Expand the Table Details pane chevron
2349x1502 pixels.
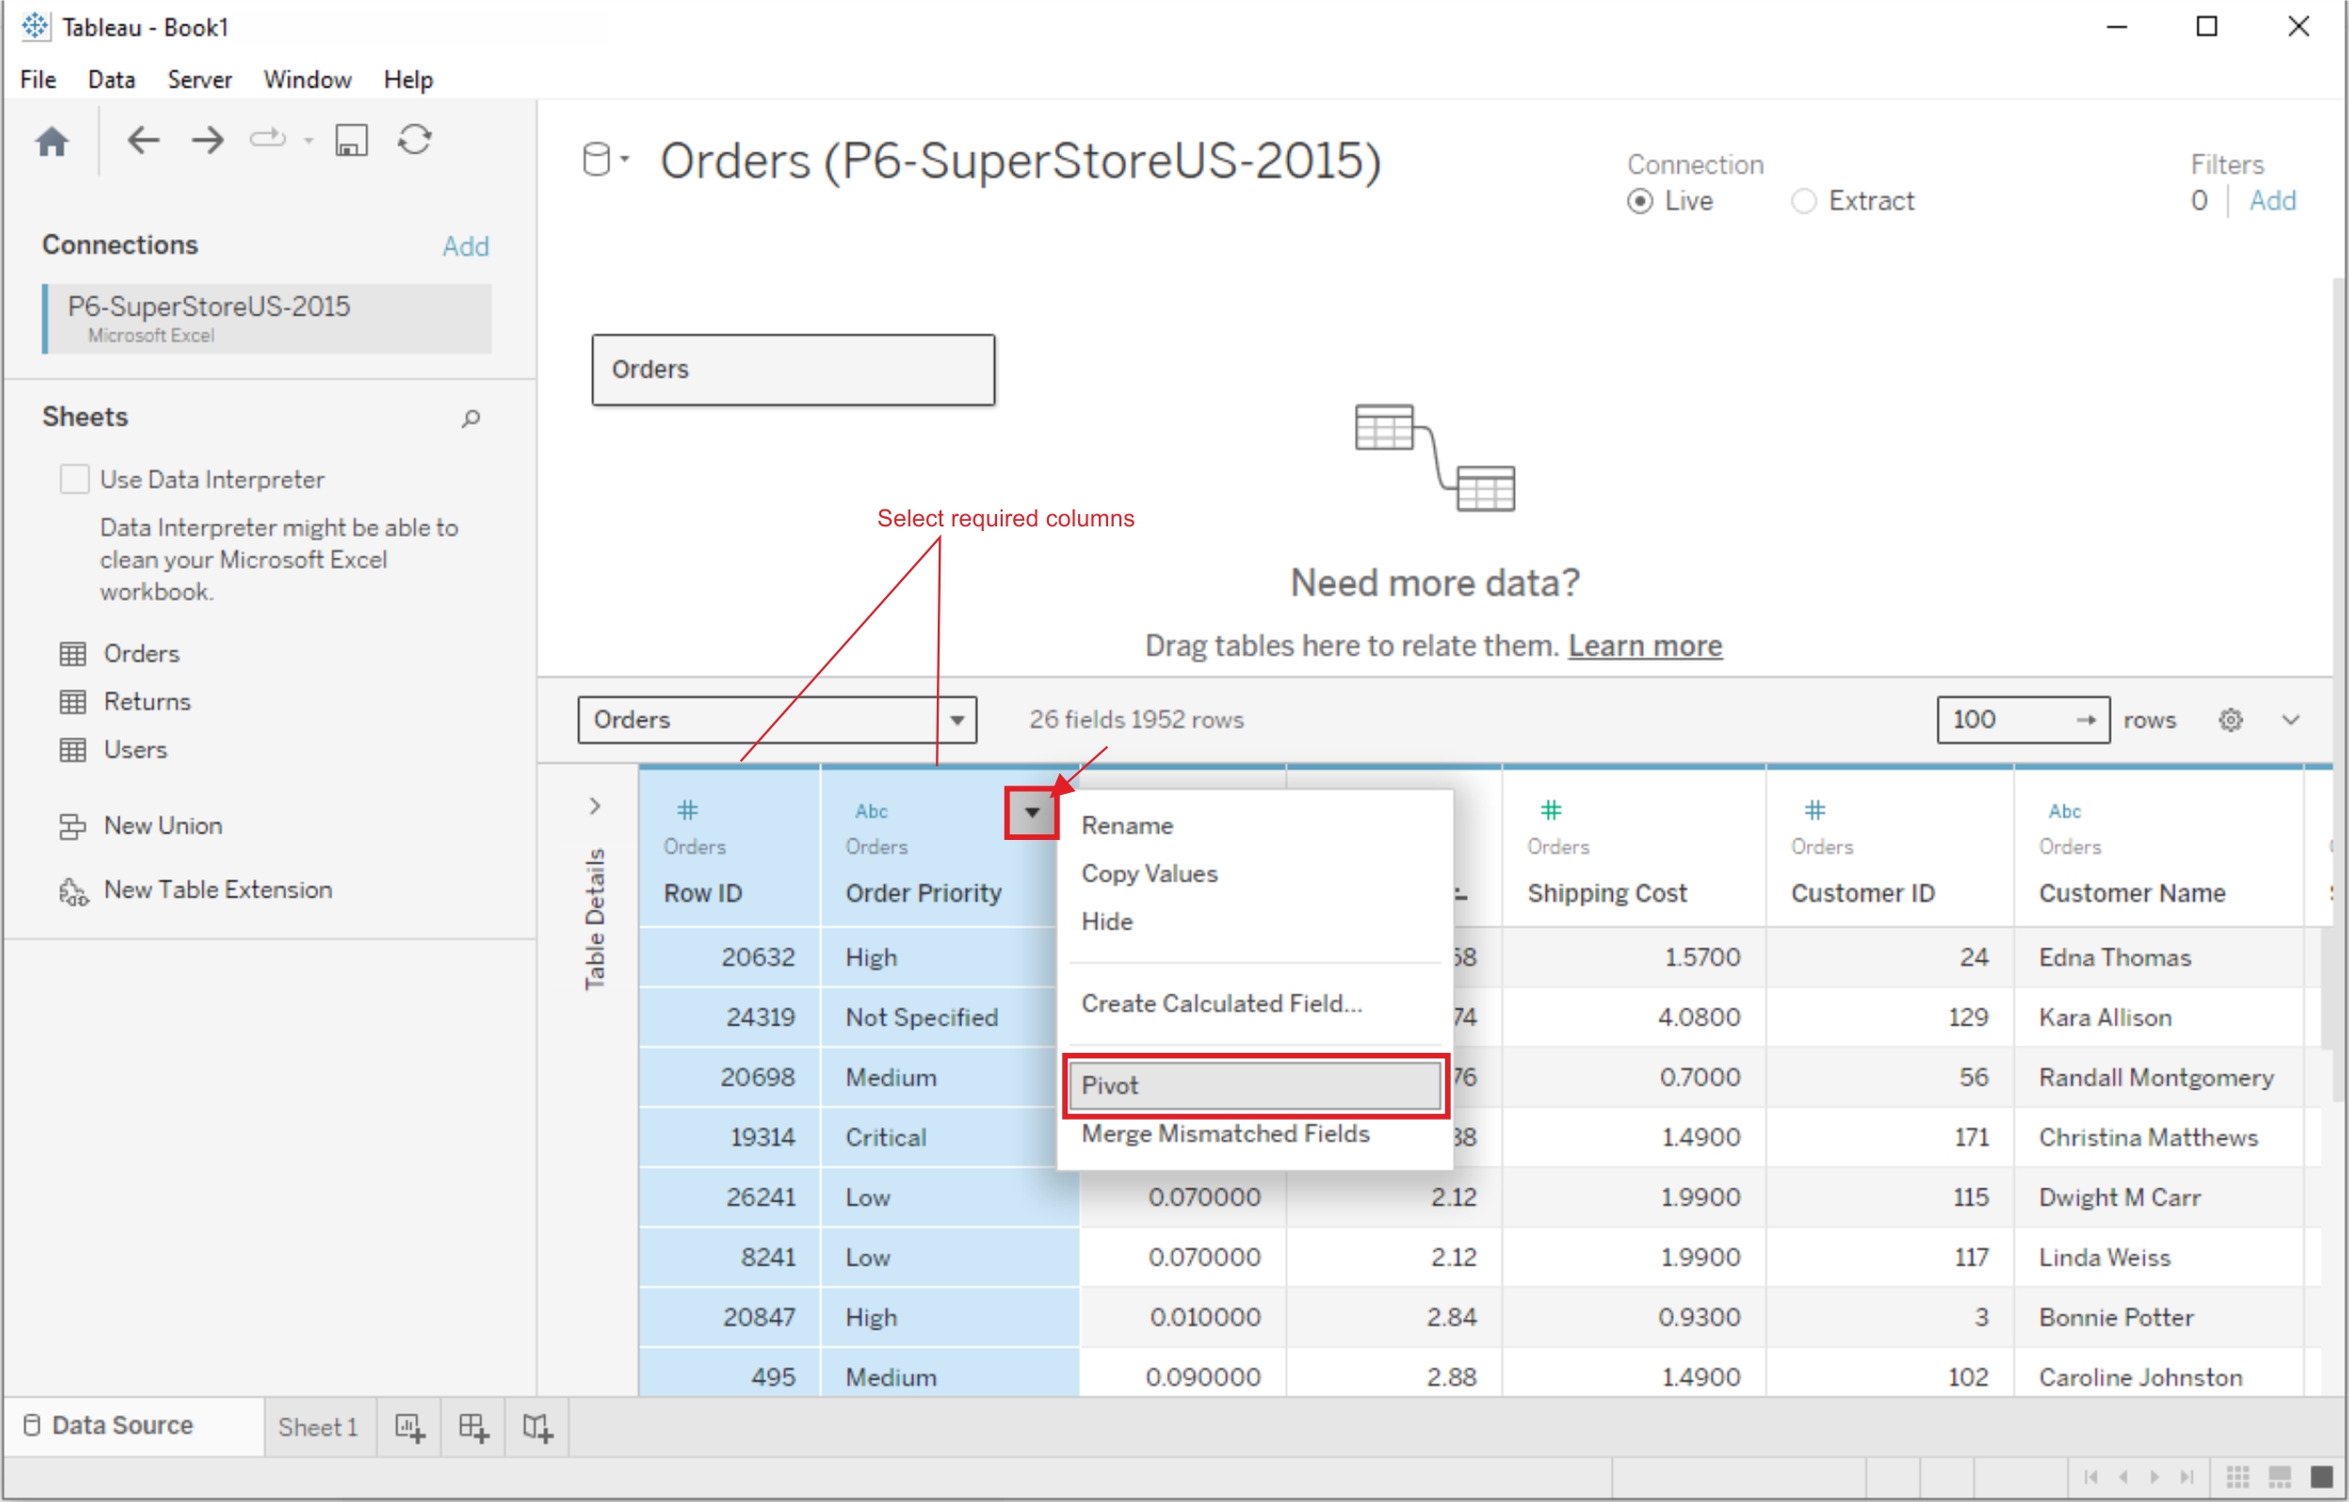(x=595, y=806)
